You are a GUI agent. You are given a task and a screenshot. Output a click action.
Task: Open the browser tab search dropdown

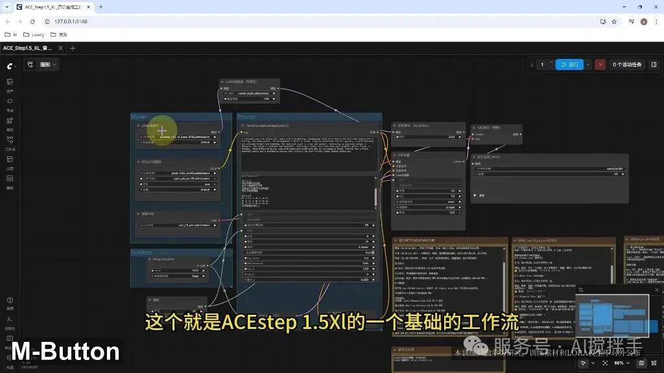6,6
